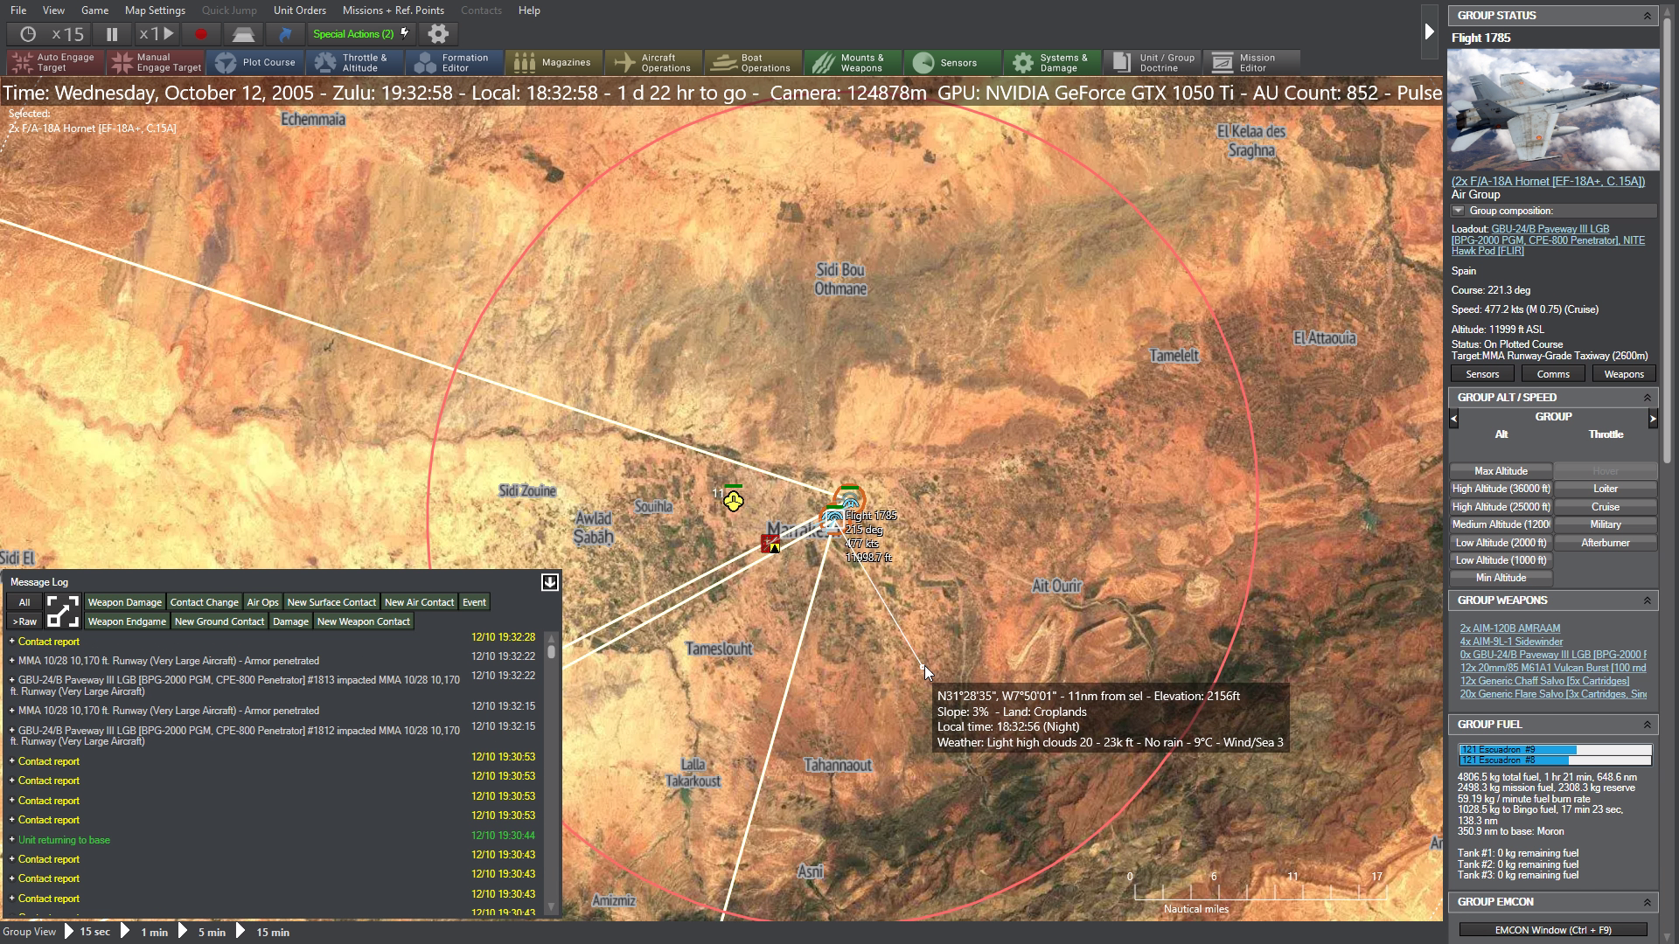Open the Unit Orders menu
Viewport: 1679px width, 944px height.
coord(299,10)
